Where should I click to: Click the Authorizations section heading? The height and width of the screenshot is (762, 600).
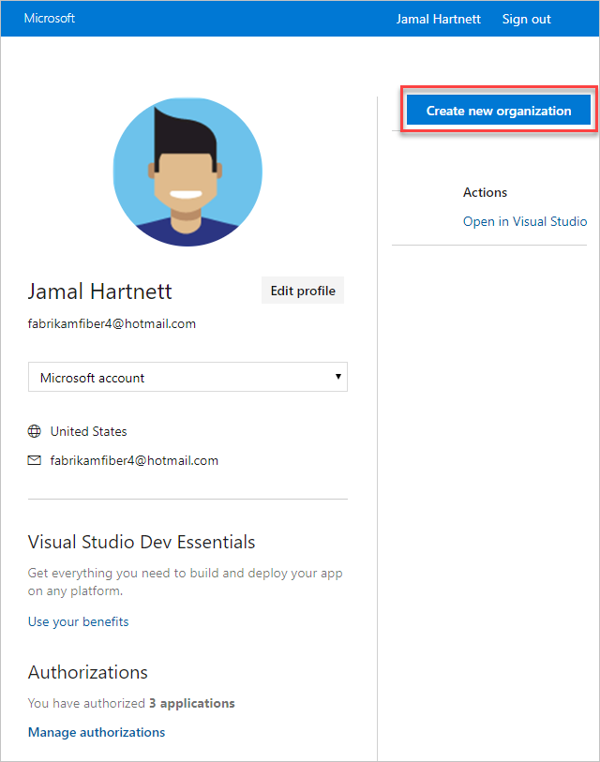click(88, 672)
